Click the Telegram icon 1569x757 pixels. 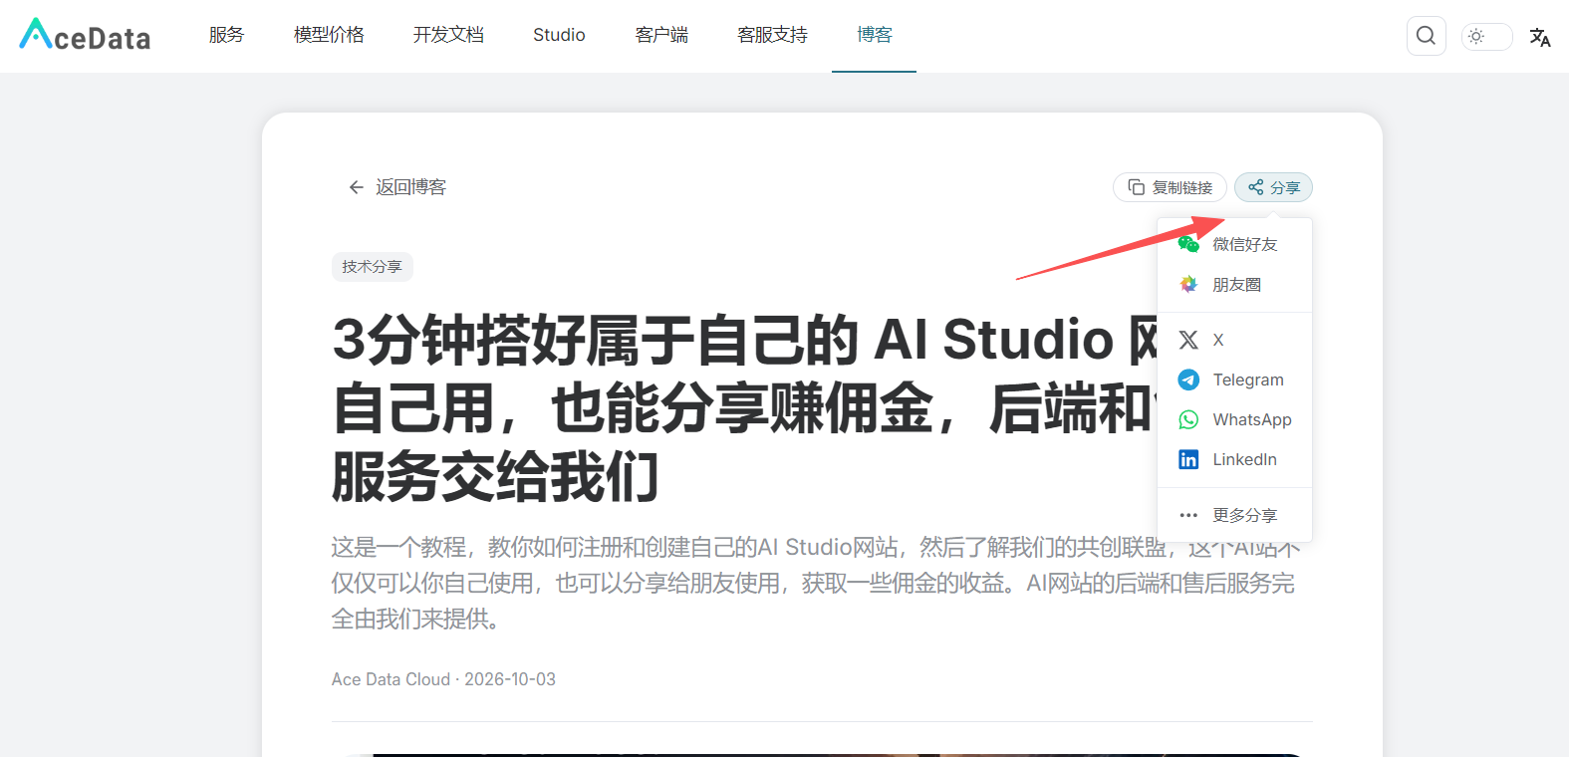1188,379
